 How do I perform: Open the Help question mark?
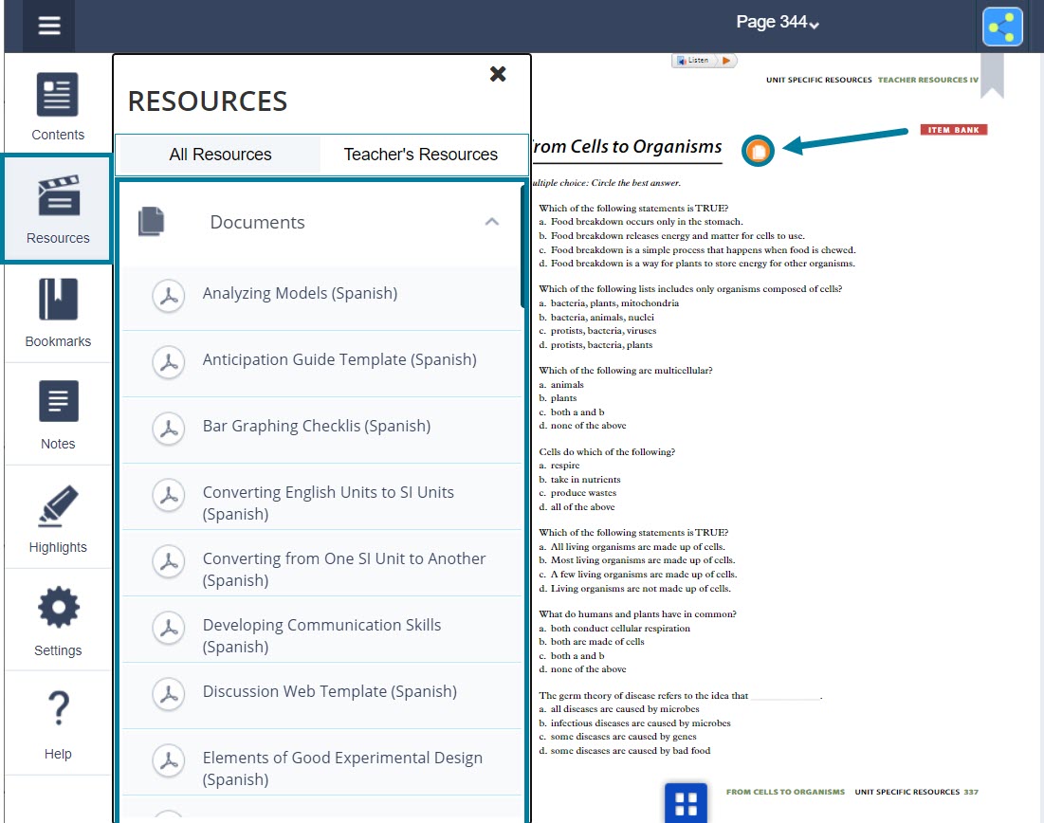tap(58, 724)
